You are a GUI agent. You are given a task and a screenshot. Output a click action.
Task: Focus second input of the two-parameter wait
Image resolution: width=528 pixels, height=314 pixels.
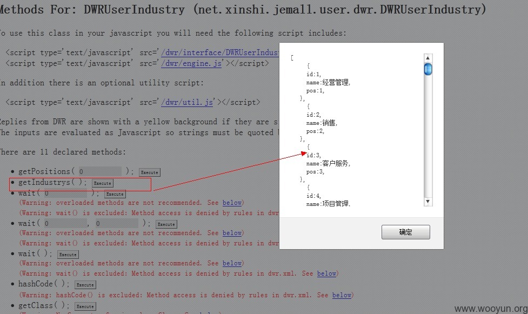click(117, 223)
